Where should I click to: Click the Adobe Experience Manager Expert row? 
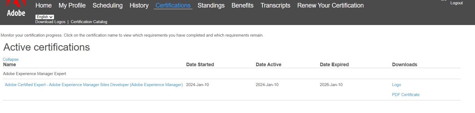click(35, 74)
